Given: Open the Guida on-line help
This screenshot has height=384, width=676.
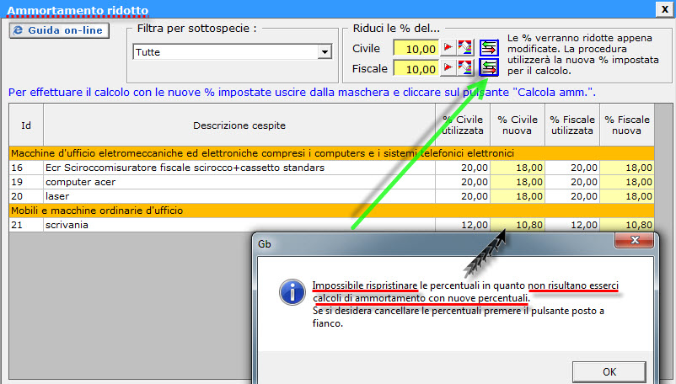Looking at the screenshot, I should point(56,30).
